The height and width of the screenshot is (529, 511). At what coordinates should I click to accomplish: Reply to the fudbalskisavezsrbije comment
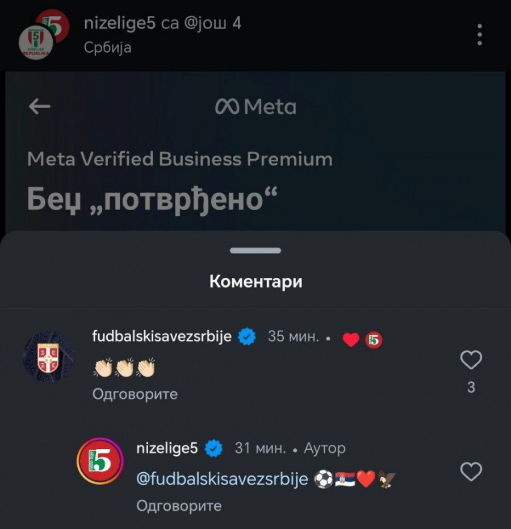135,394
